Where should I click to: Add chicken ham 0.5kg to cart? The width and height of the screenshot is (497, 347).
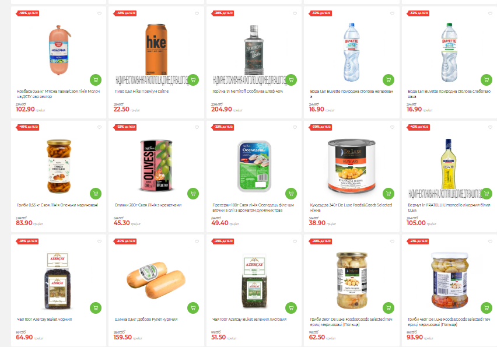click(x=193, y=308)
